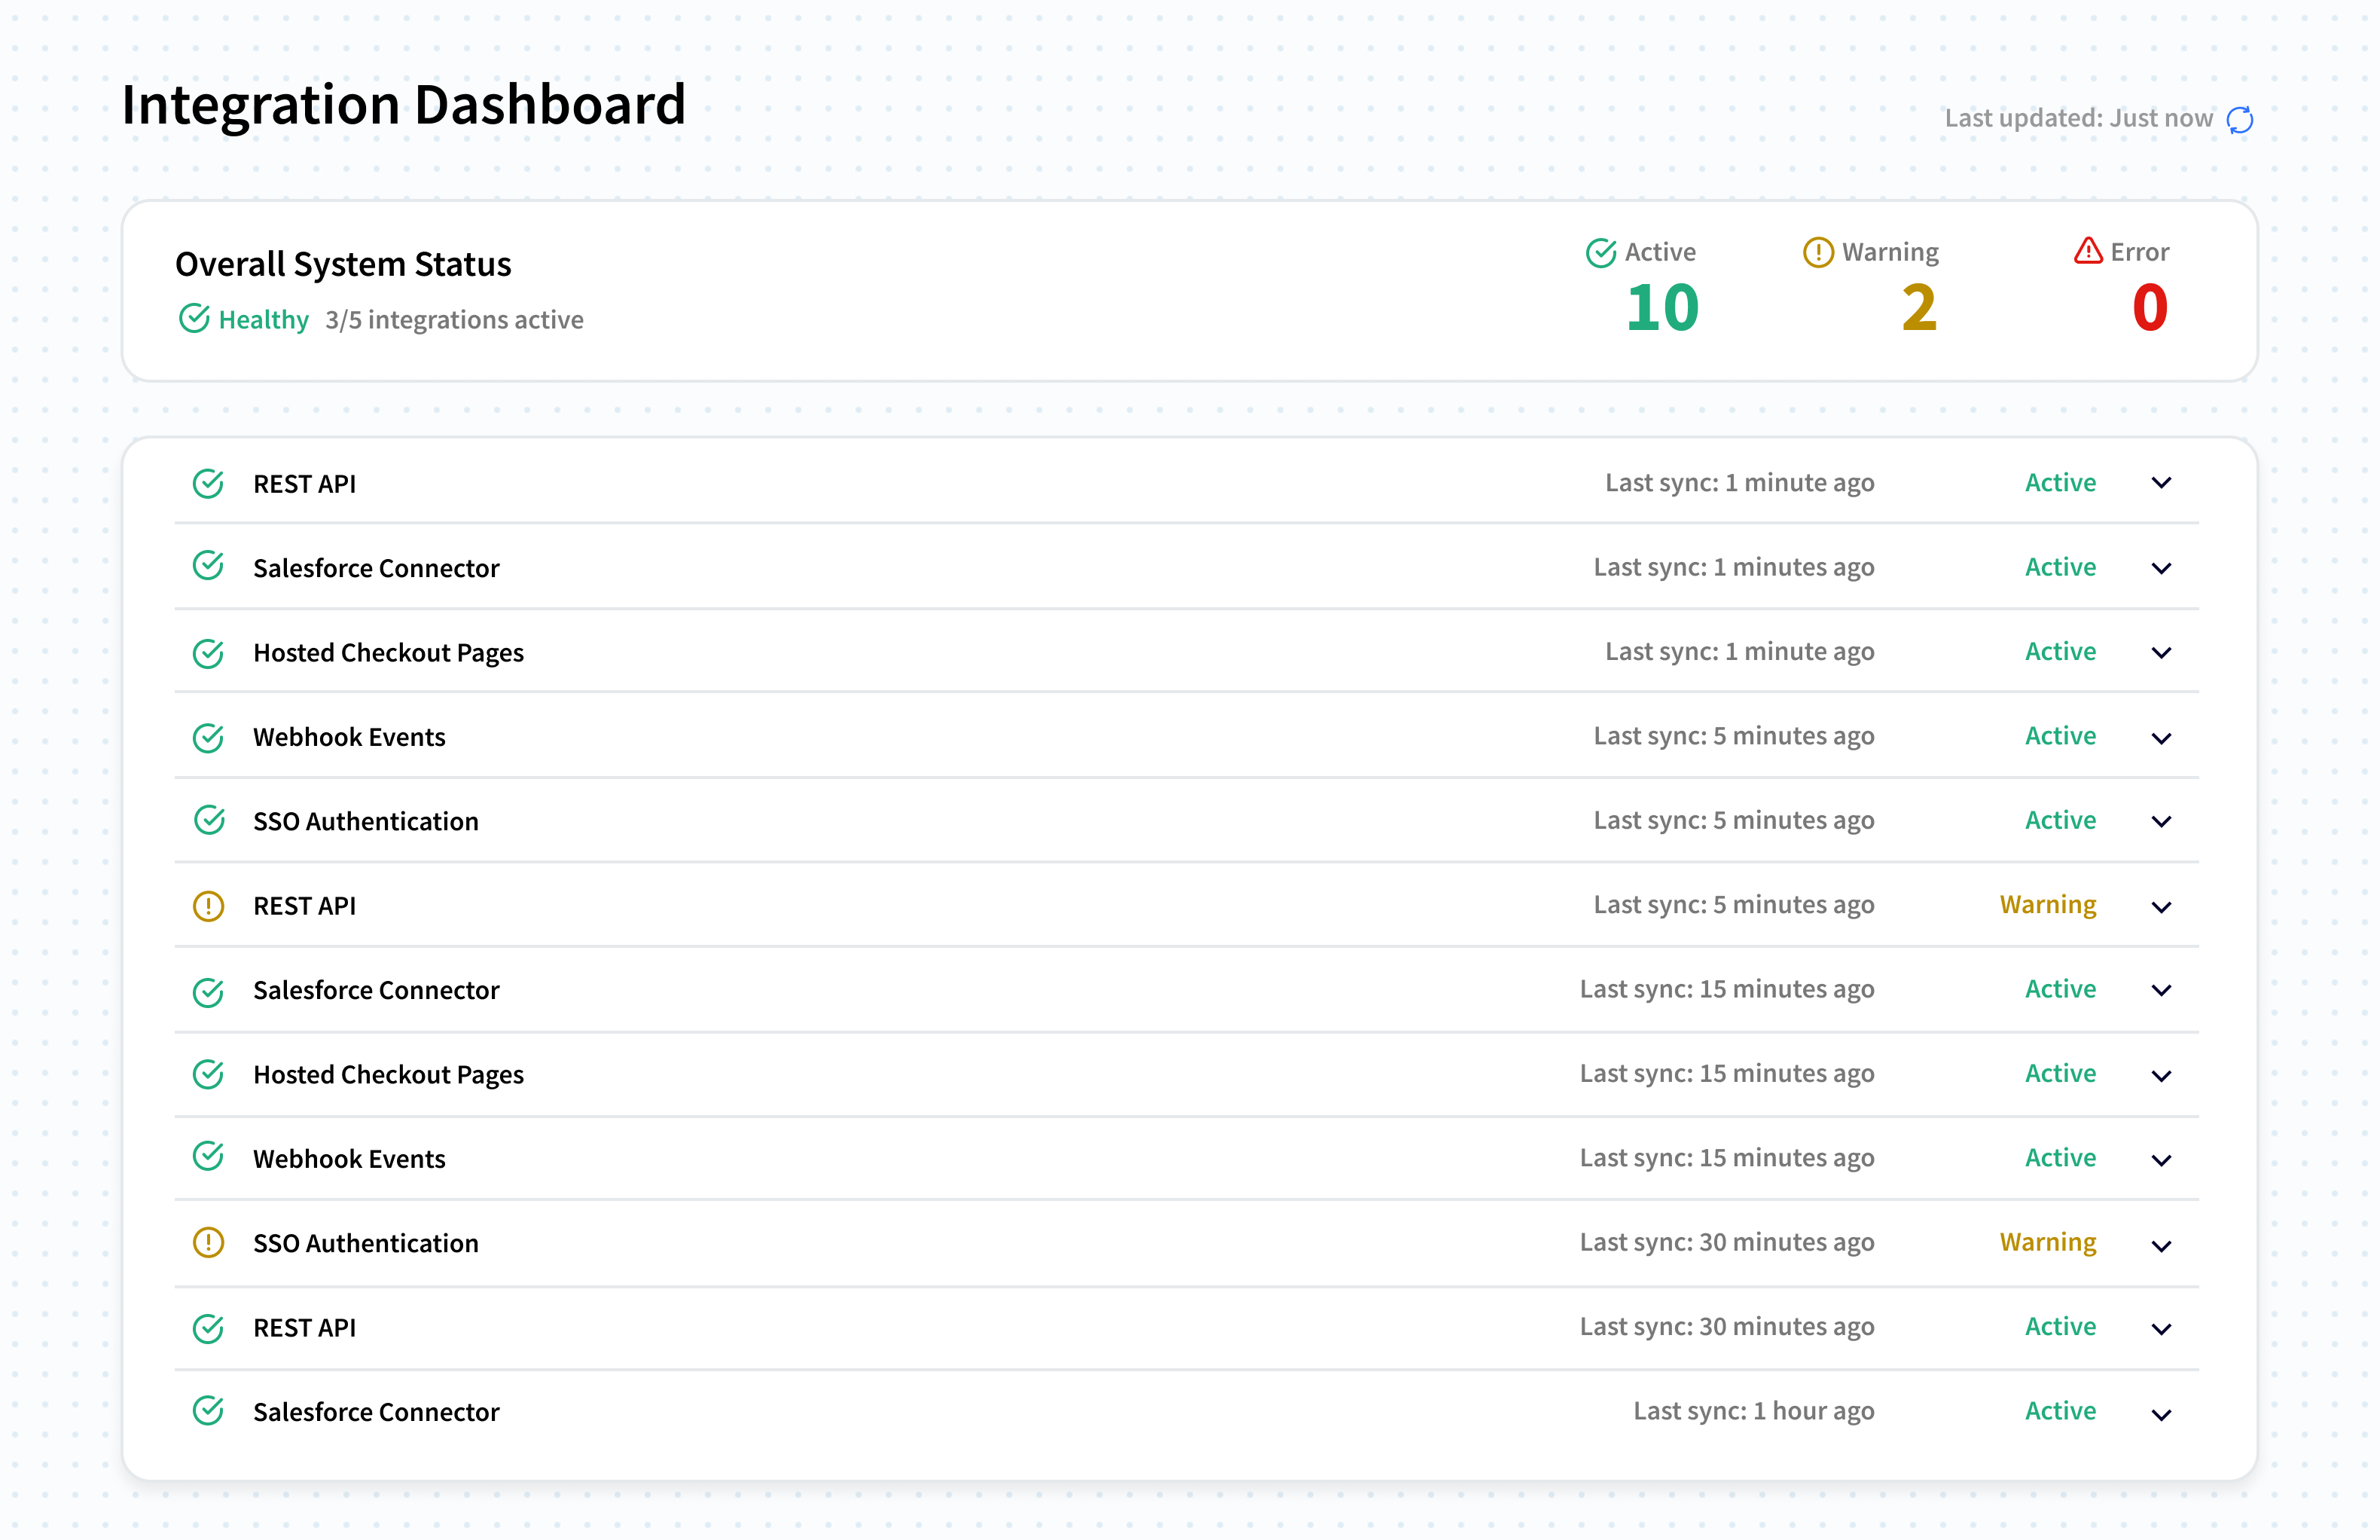Image resolution: width=2380 pixels, height=1540 pixels.
Task: Click the 'Overall System Status' heading
Action: (x=343, y=264)
